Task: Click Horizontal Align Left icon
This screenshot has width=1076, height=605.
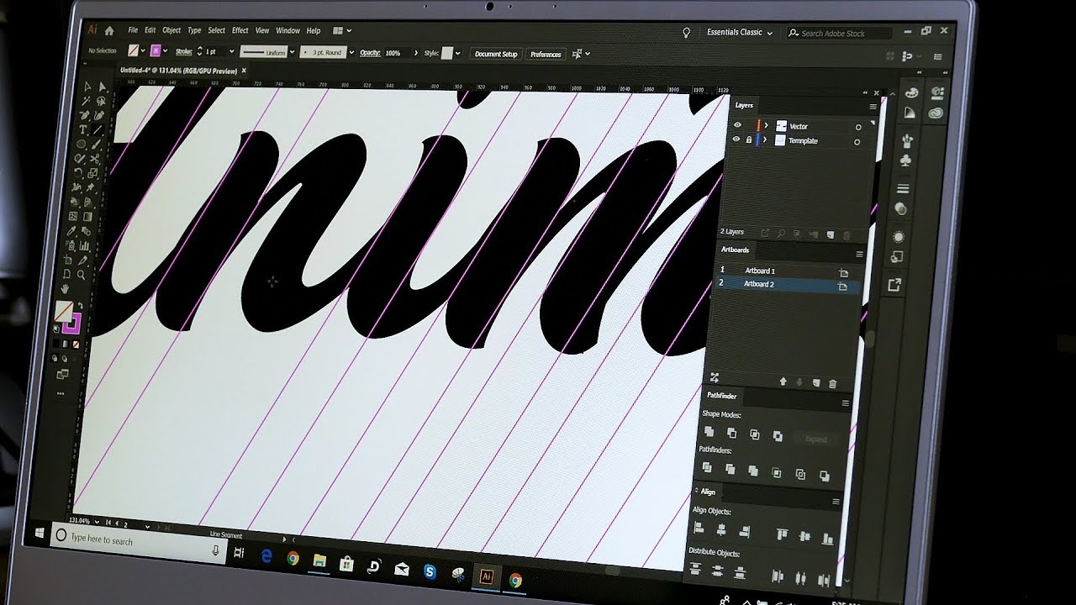Action: (699, 528)
